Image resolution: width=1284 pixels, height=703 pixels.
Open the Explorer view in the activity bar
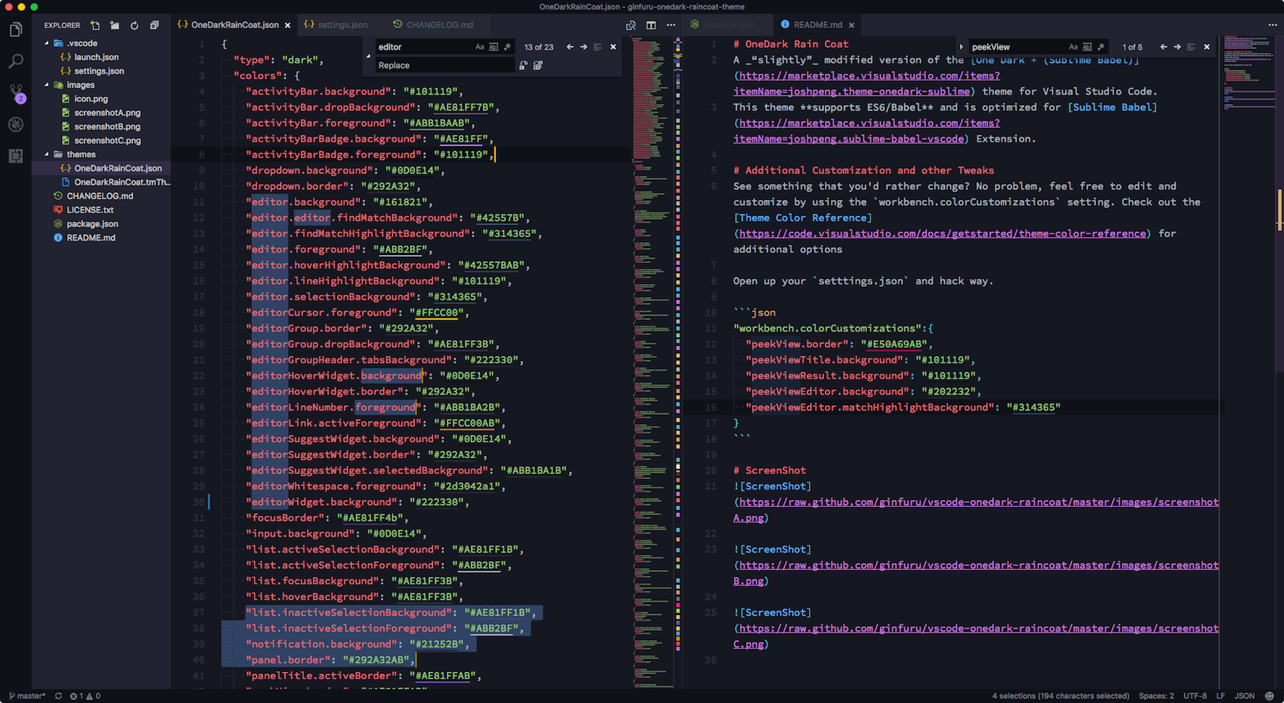(15, 30)
